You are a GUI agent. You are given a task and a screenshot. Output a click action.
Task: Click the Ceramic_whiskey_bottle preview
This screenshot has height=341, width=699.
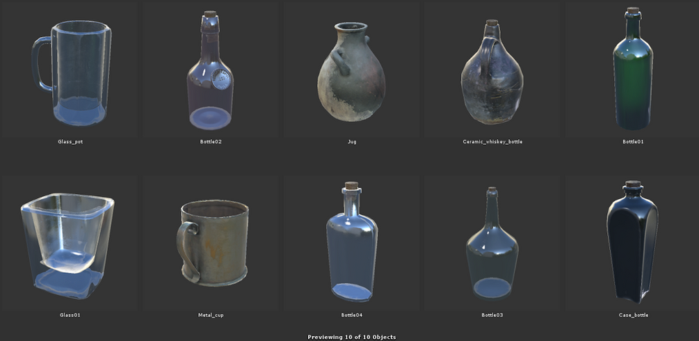tap(492, 69)
